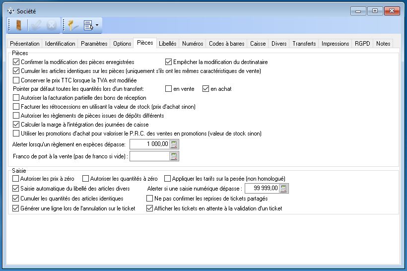The image size is (407, 271).
Task: Switch to Codes à barres tab
Action: point(227,44)
